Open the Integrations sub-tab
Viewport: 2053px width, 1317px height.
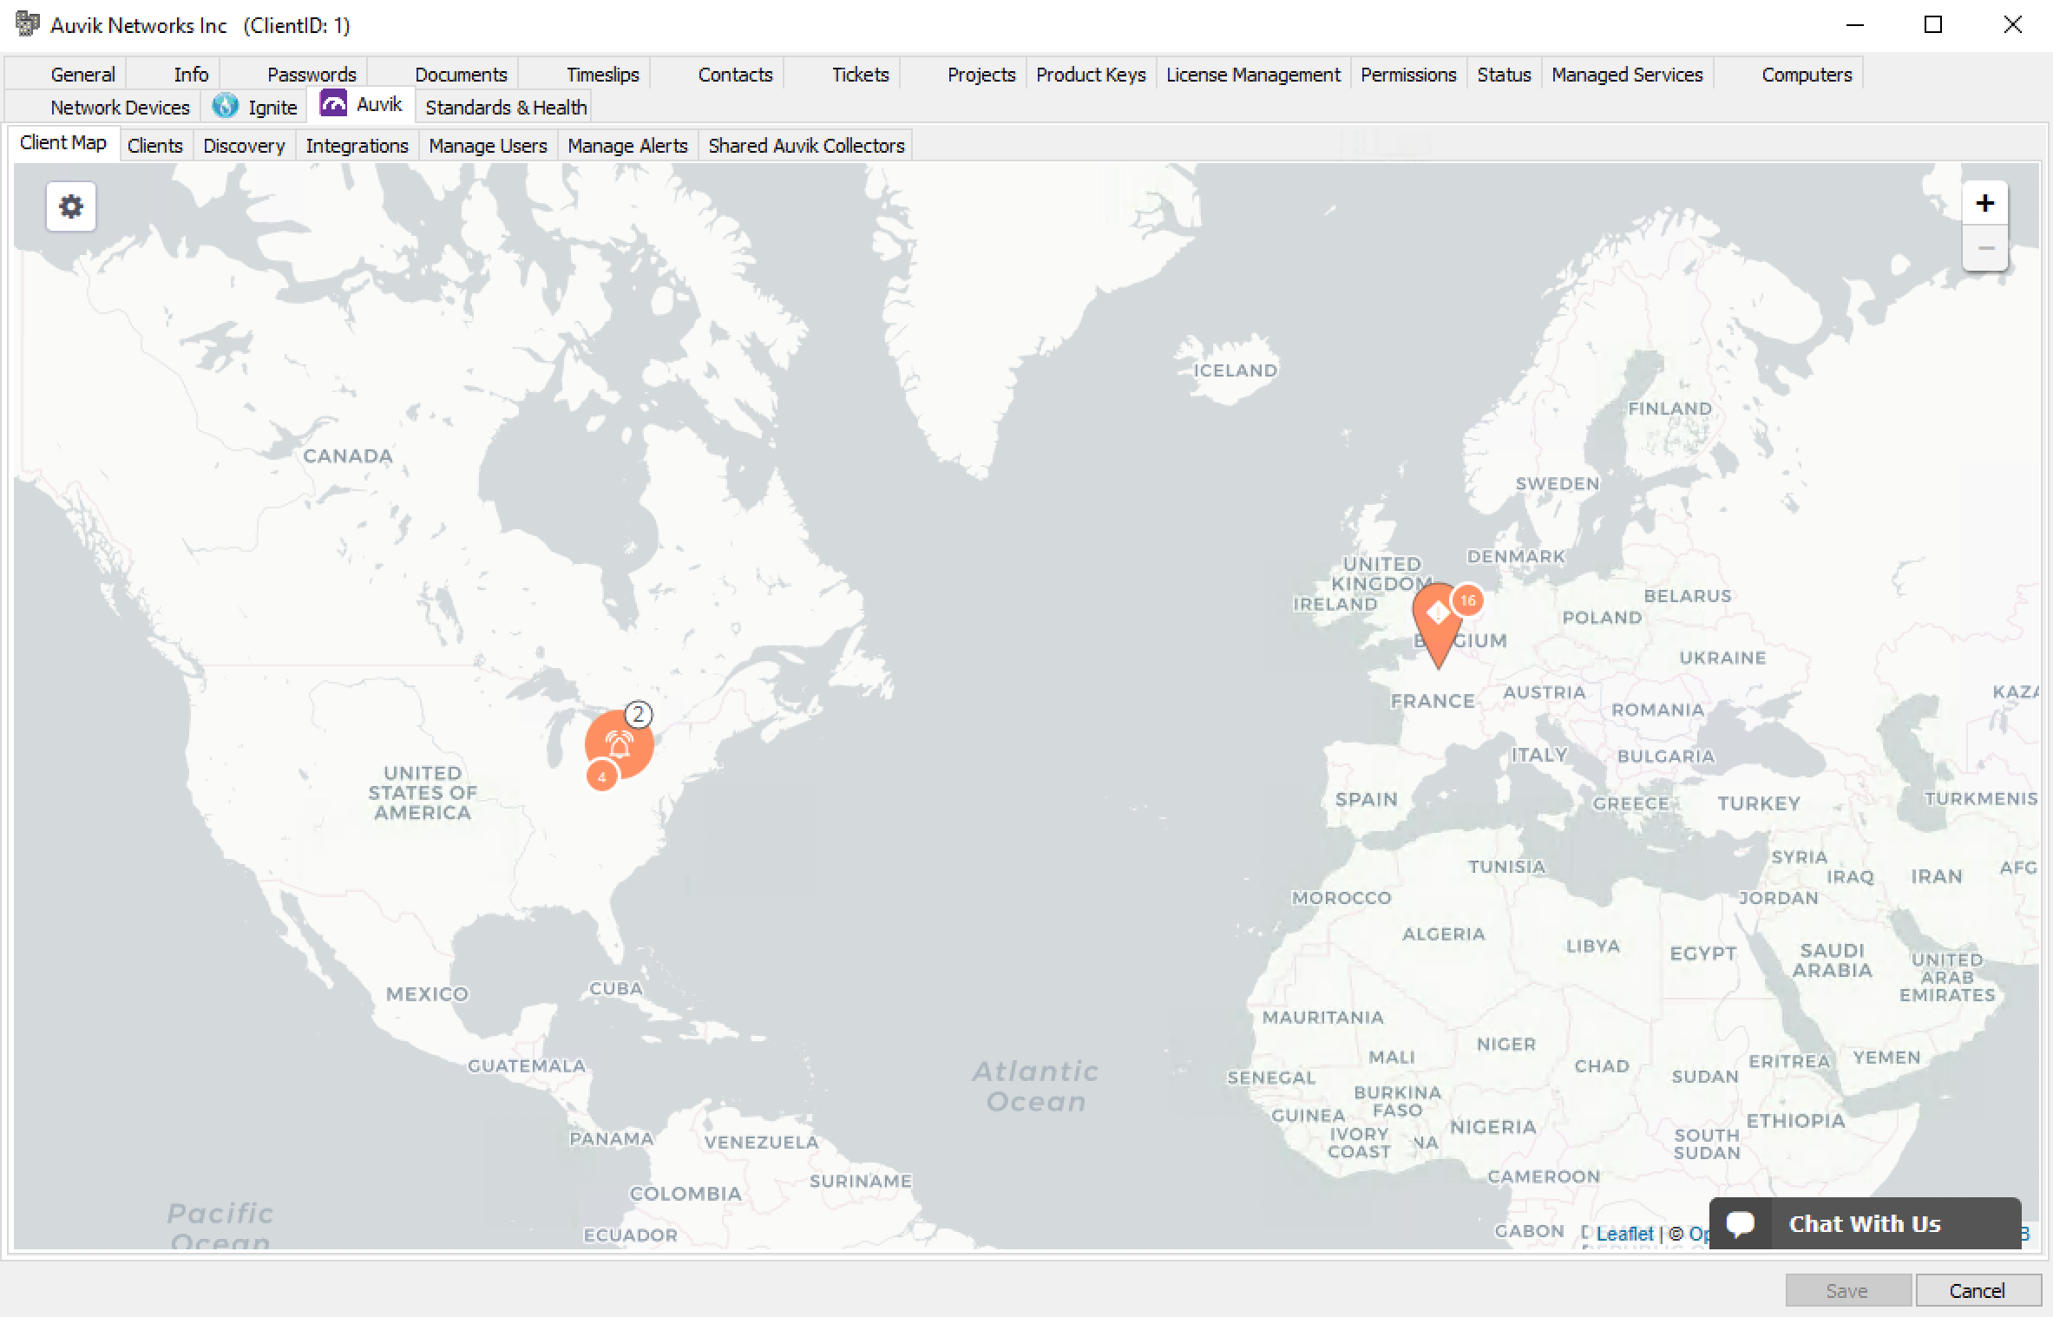pyautogui.click(x=357, y=146)
